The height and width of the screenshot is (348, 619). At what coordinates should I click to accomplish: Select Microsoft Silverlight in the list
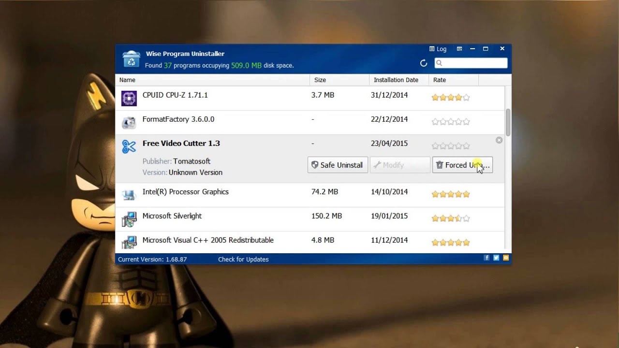(x=309, y=219)
